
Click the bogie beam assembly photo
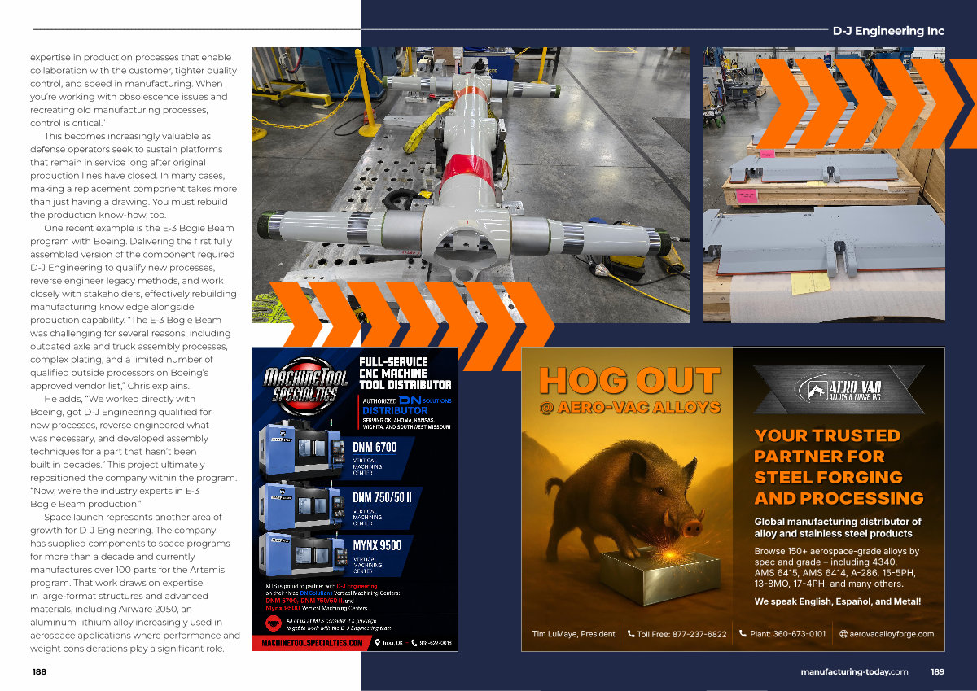tap(470, 185)
